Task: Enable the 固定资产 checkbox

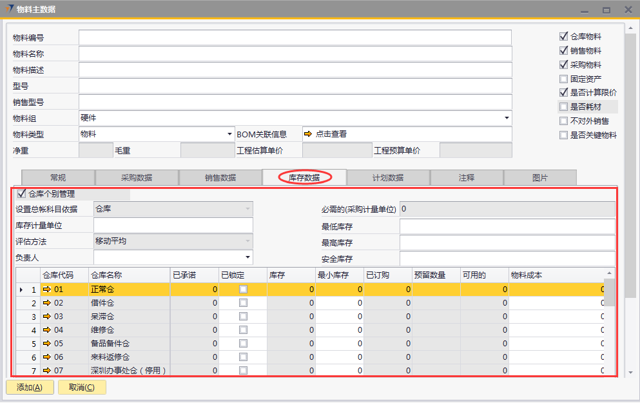Action: [x=563, y=79]
